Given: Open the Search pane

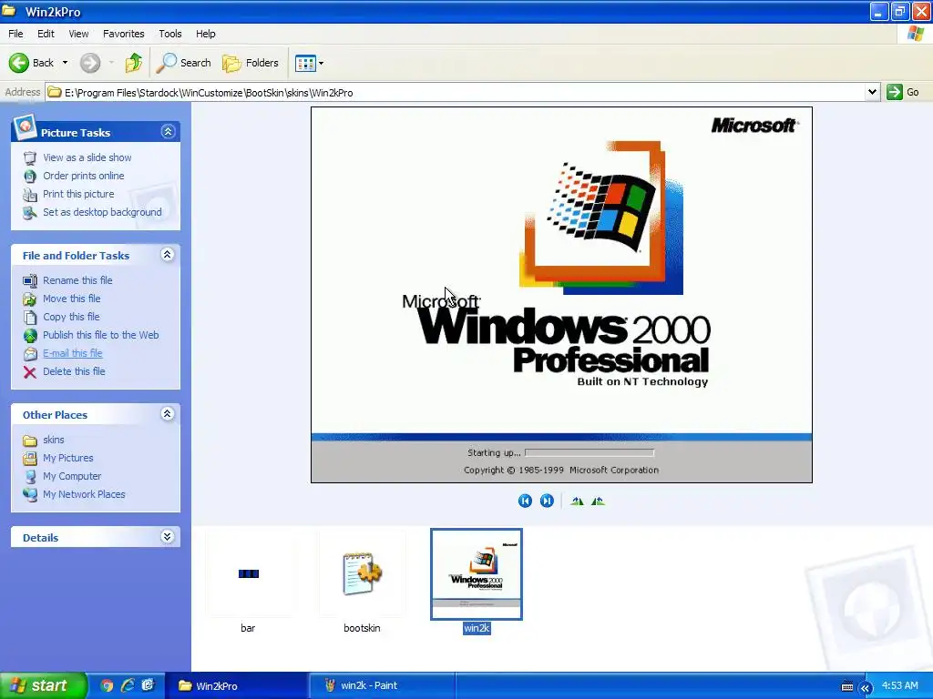Looking at the screenshot, I should [184, 63].
